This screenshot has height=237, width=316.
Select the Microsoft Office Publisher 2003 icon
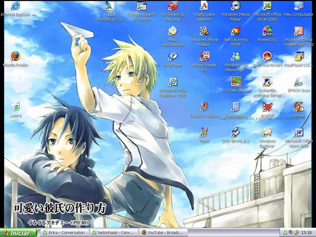click(173, 81)
